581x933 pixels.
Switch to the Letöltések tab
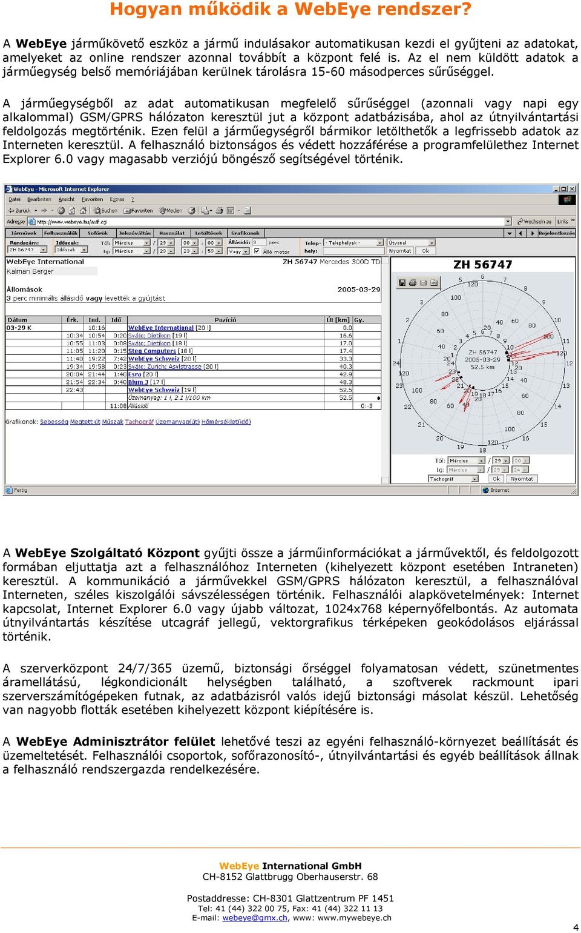(209, 233)
